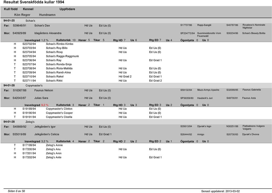Click registration number S55019/89
The height and width of the screenshot is (193, 272).
(x=19, y=134)
